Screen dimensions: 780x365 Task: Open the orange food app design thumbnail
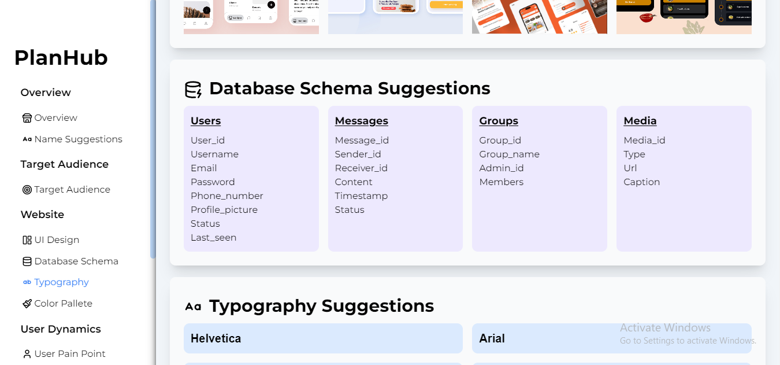(540, 17)
